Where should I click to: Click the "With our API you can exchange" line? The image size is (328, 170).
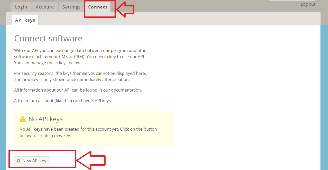pyautogui.click(x=81, y=50)
